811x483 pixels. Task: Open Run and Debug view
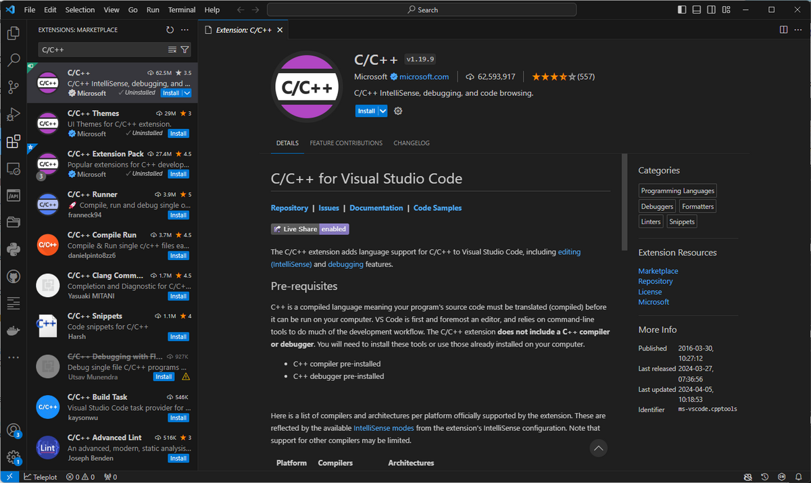click(14, 114)
